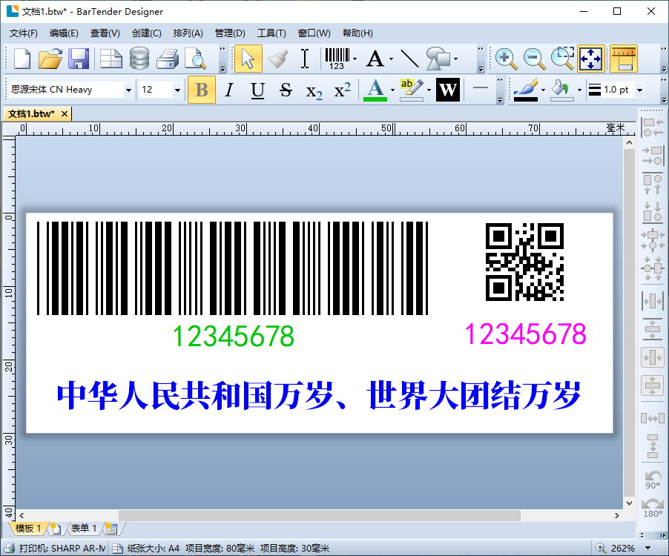Apply green font color A button
Screen dimensions: 669x556
click(375, 90)
